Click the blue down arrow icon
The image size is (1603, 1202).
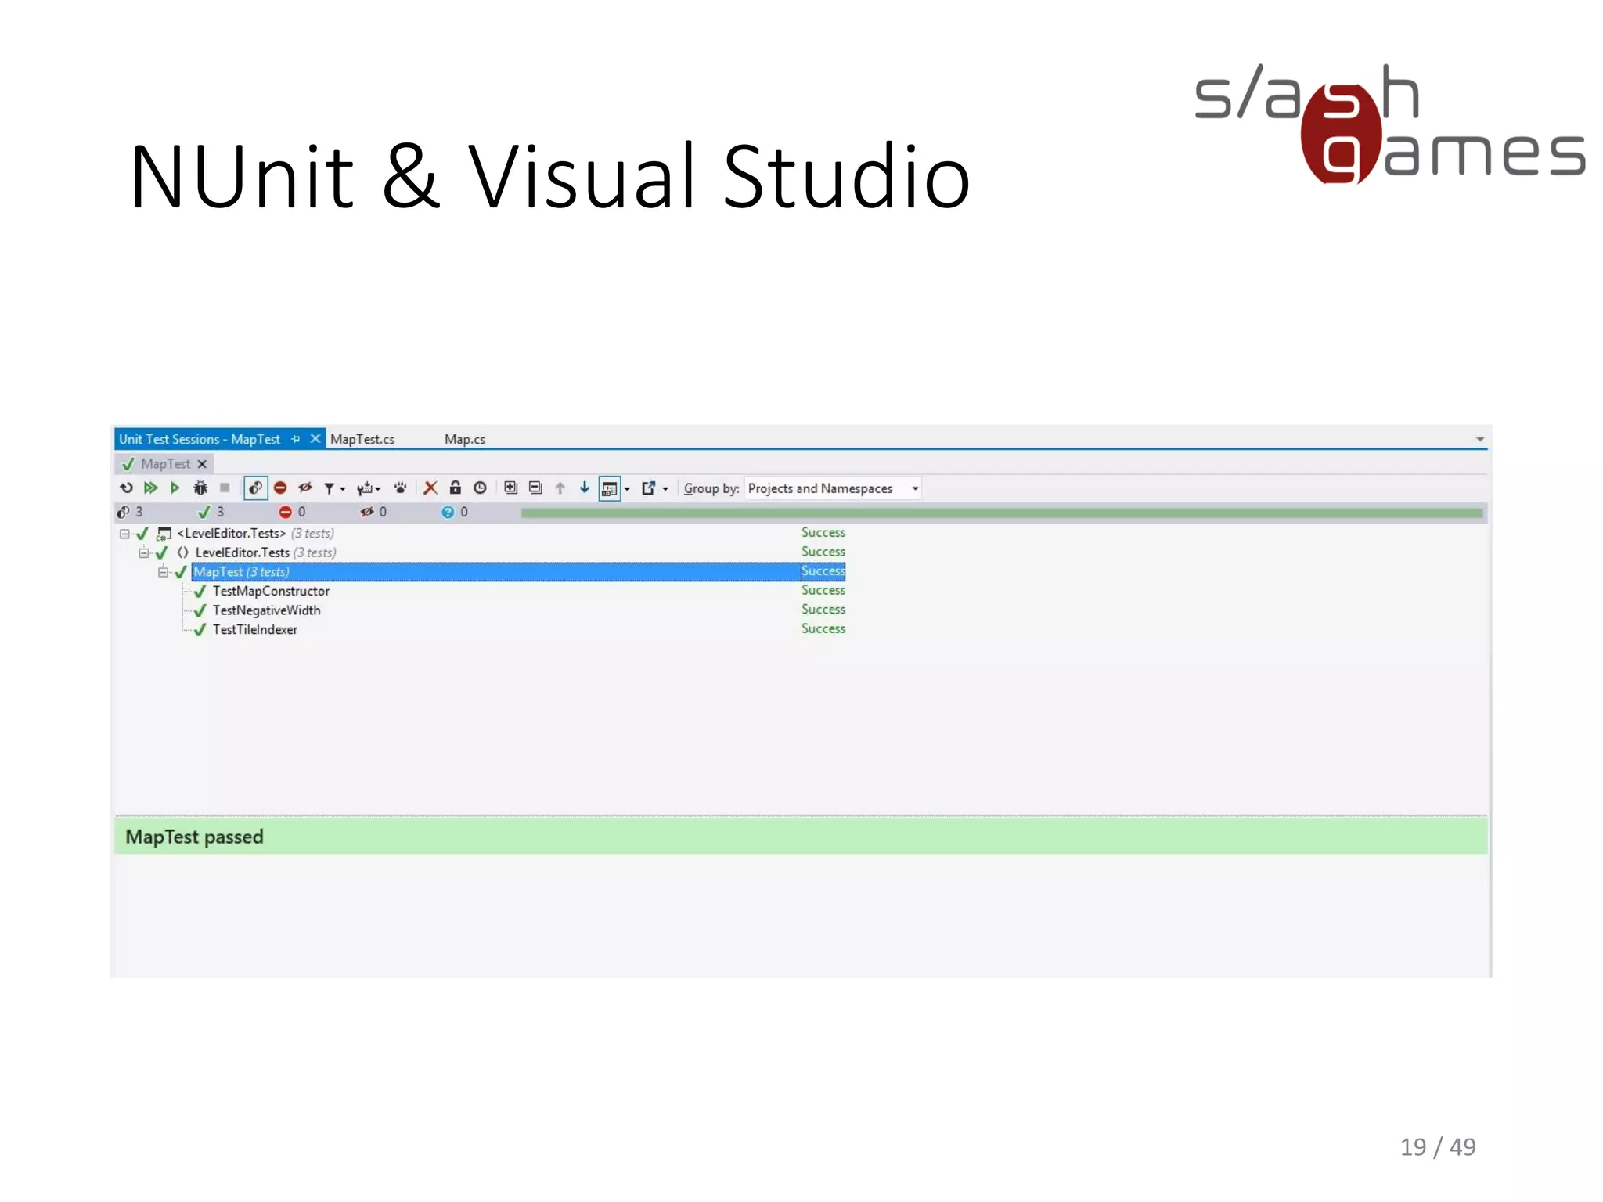584,488
